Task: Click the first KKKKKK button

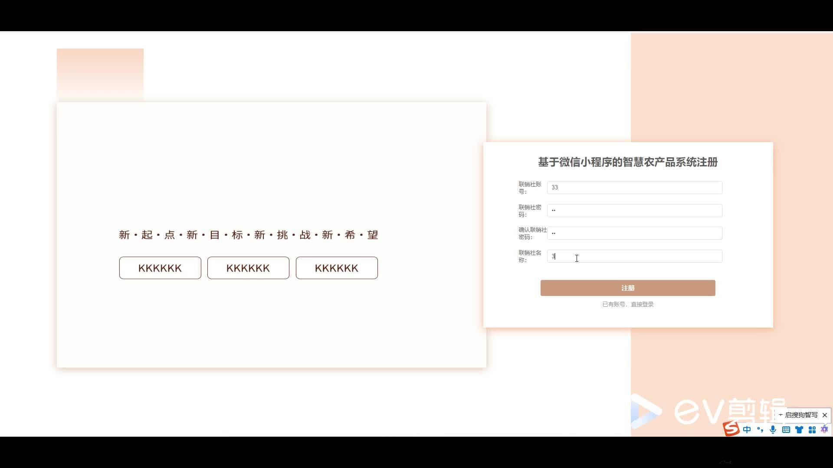Action: (160, 268)
